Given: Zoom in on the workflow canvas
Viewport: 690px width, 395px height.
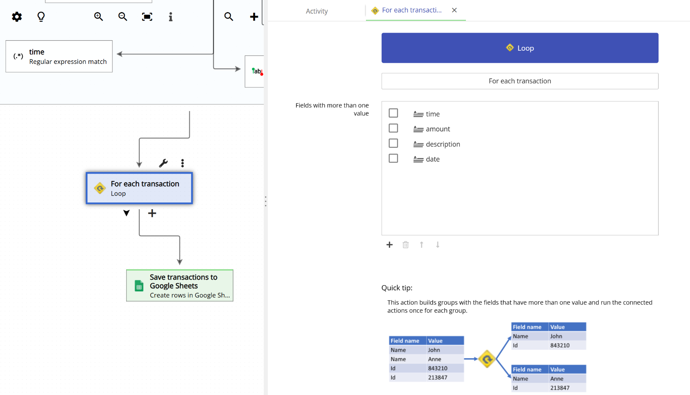Looking at the screenshot, I should pos(98,16).
